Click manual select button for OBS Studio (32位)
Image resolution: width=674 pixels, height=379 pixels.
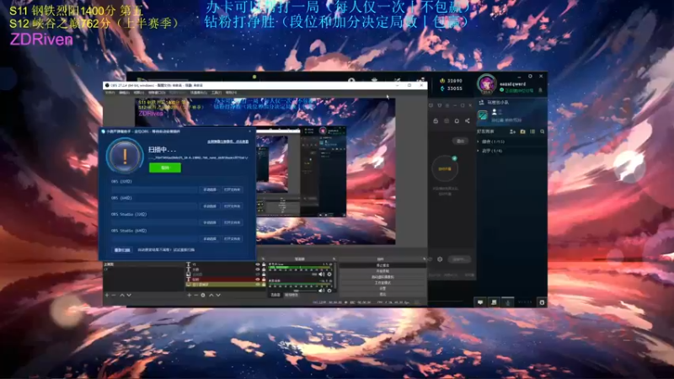pos(210,222)
